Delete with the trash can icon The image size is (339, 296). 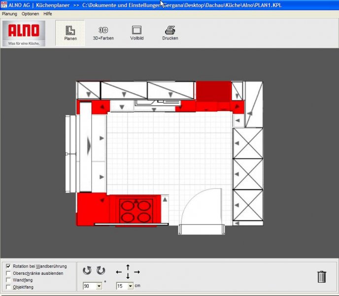click(322, 276)
